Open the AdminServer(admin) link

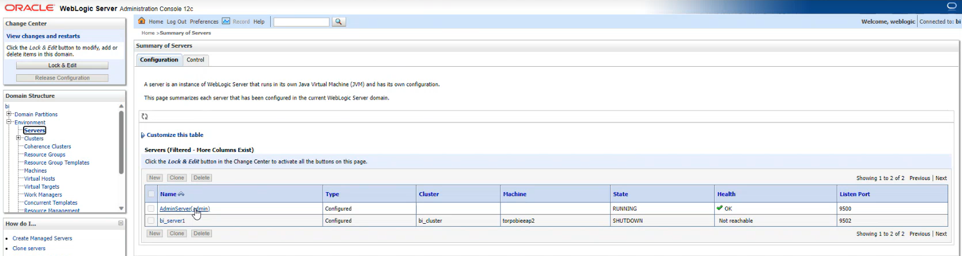[184, 209]
